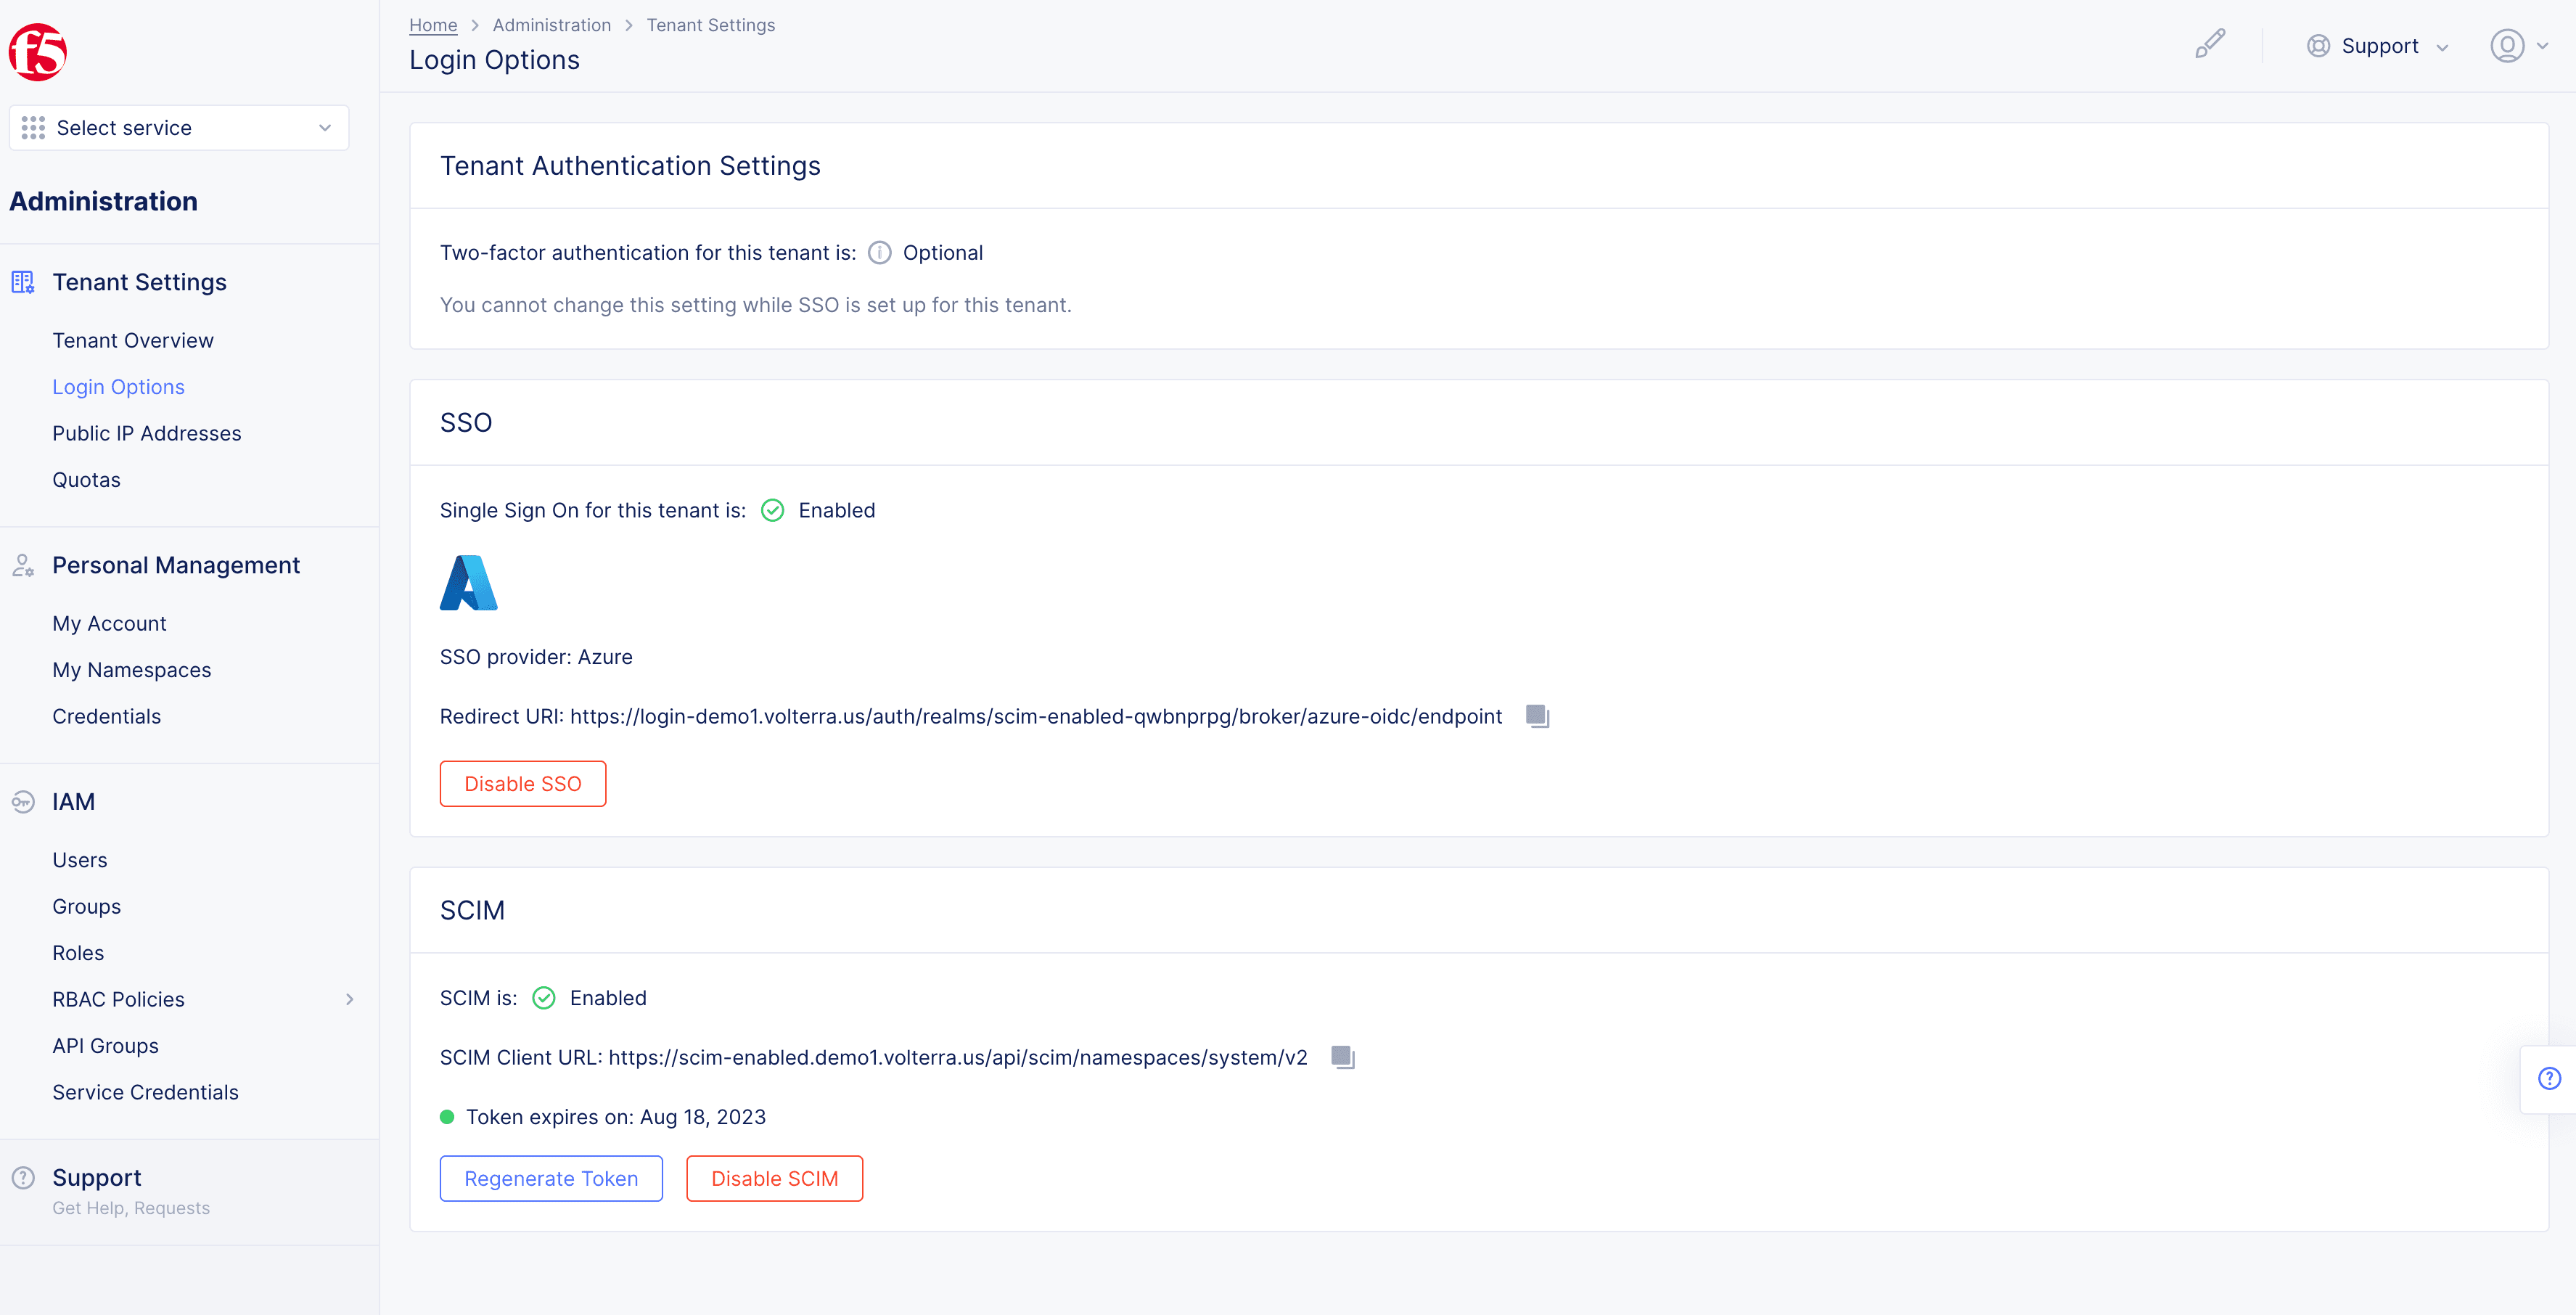Click the Regenerate Token button
This screenshot has height=1315, width=2576.
[x=550, y=1177]
